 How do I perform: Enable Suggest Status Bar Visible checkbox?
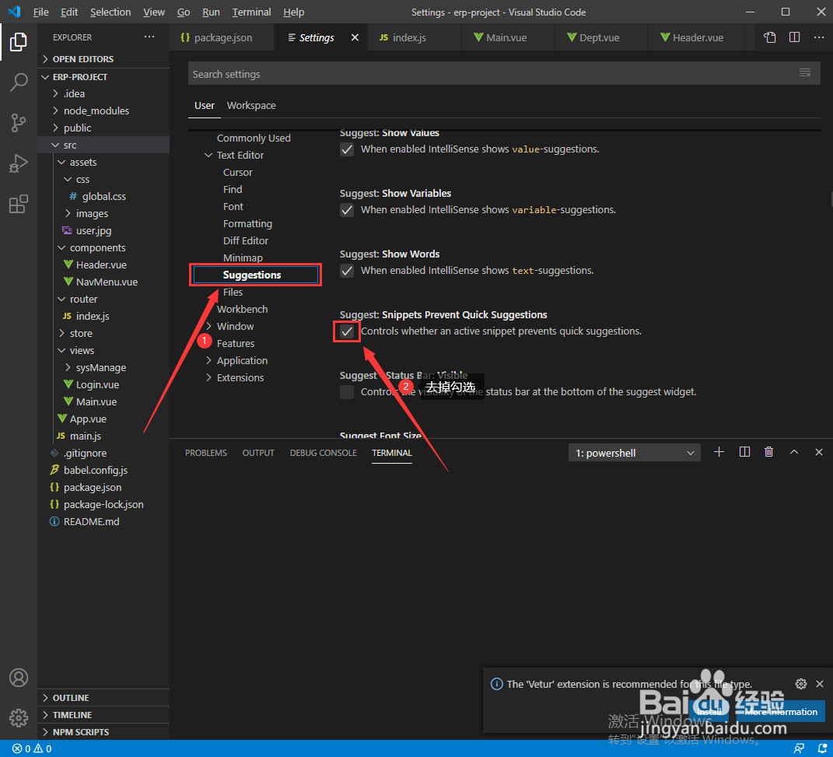[347, 392]
